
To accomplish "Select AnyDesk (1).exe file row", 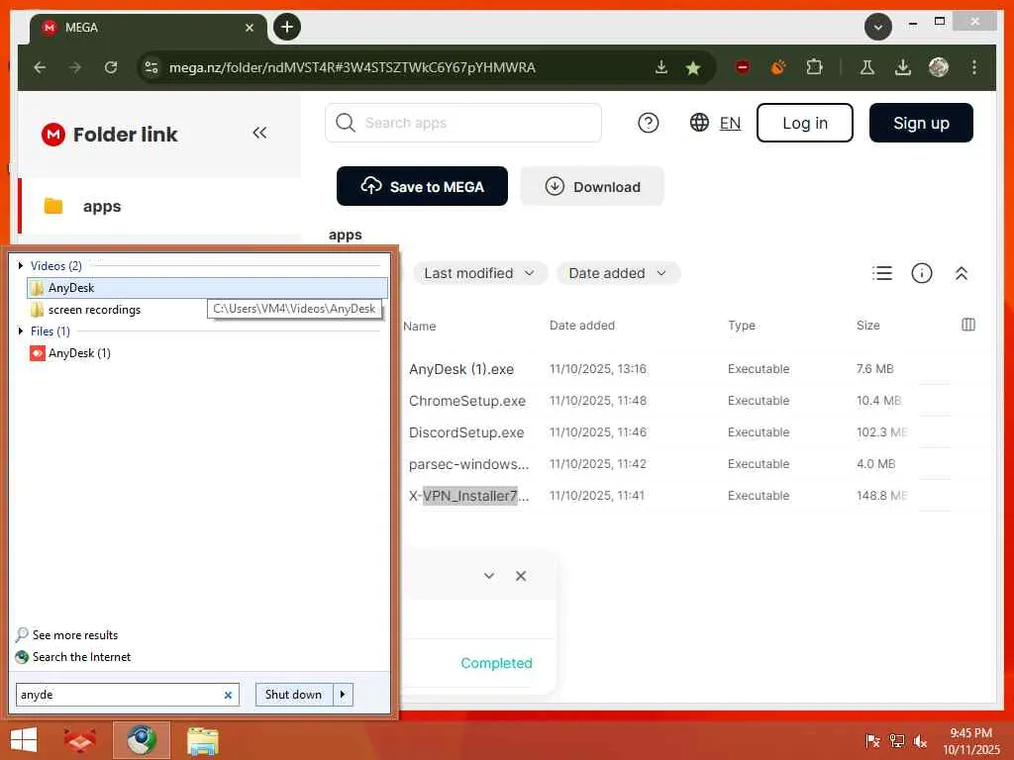I will (x=675, y=369).
